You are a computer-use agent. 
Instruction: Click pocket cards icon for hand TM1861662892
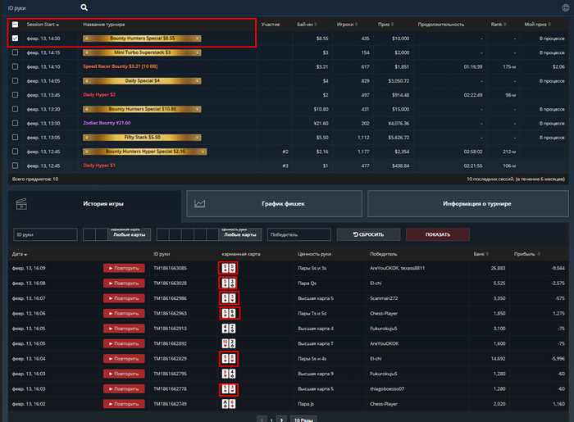[x=229, y=343]
